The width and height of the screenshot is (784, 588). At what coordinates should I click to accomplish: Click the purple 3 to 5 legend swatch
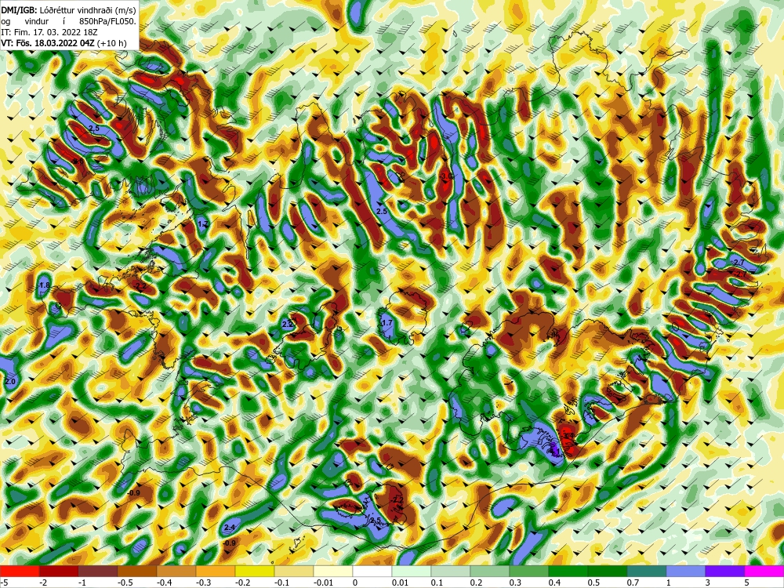pos(725,572)
